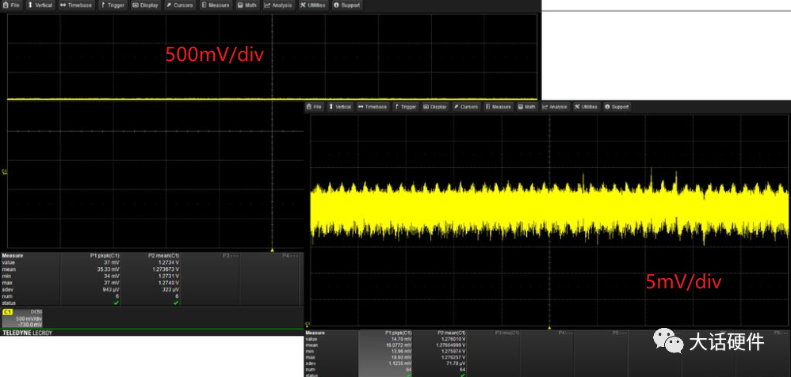
Task: Open the C1 channel descriptor box showing 500 mV/div
Action: point(23,318)
